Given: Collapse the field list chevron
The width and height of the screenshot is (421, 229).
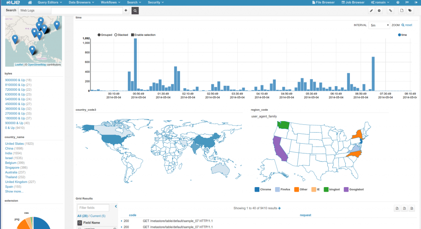Looking at the screenshot, I should click(x=116, y=206).
